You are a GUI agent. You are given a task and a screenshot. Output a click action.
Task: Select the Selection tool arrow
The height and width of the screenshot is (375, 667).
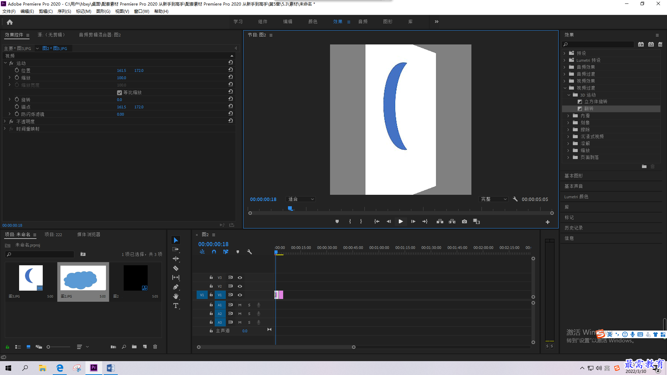176,240
